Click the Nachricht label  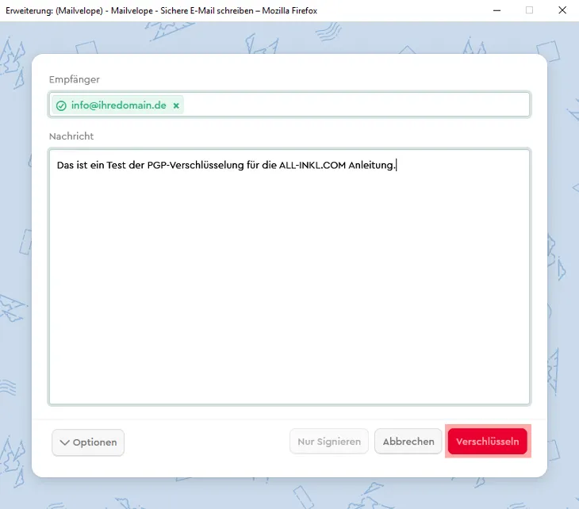(71, 136)
